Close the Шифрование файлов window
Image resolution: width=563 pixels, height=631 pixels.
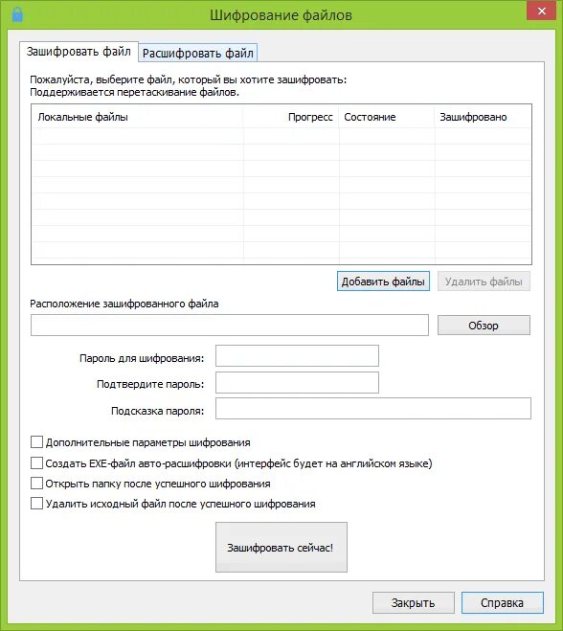point(542,11)
